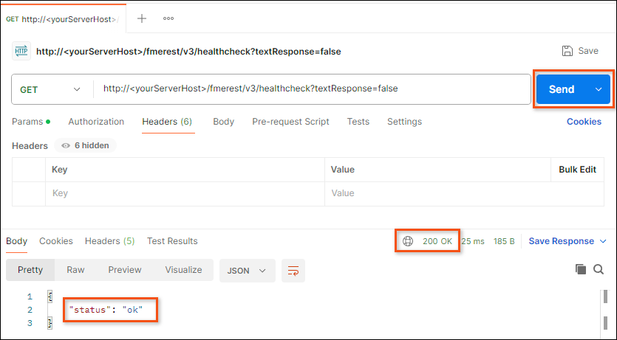This screenshot has width=617, height=340.
Task: Switch to the Authorization tab
Action: click(96, 122)
